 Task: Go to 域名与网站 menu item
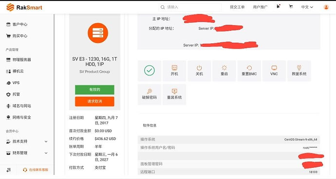(x=21, y=106)
